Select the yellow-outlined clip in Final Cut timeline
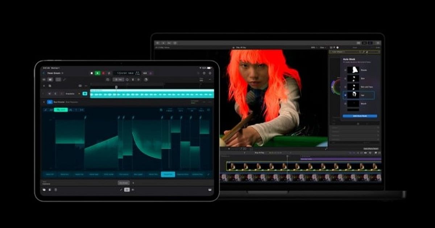 click(304, 166)
